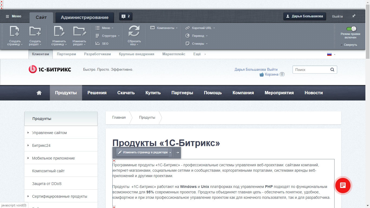Open Дарья Большакова user profile button

305,16
